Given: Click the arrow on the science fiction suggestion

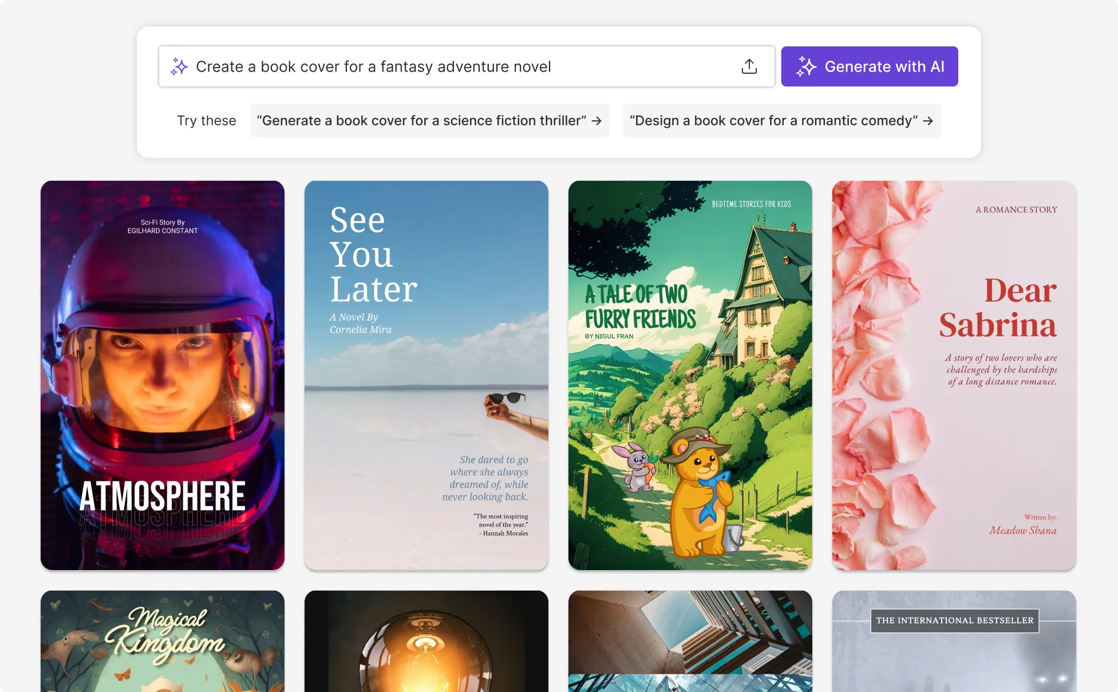Looking at the screenshot, I should (598, 121).
